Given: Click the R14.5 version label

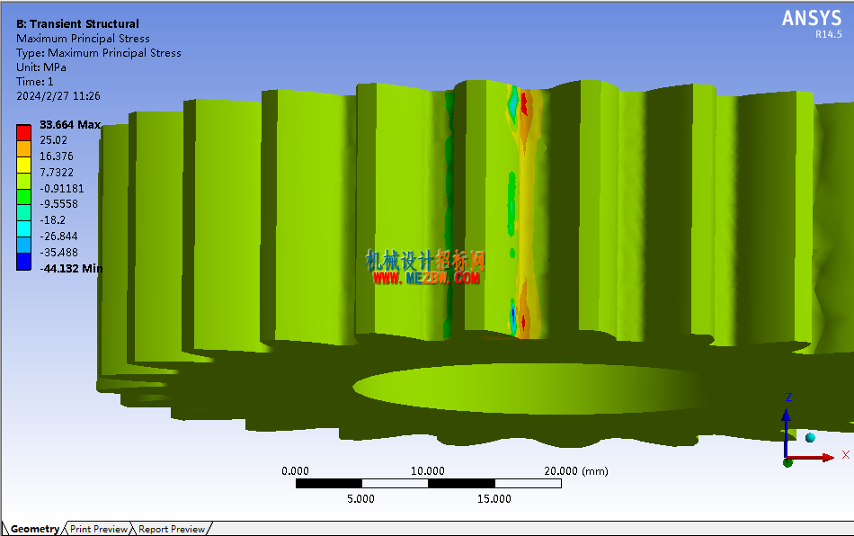Looking at the screenshot, I should coord(829,34).
